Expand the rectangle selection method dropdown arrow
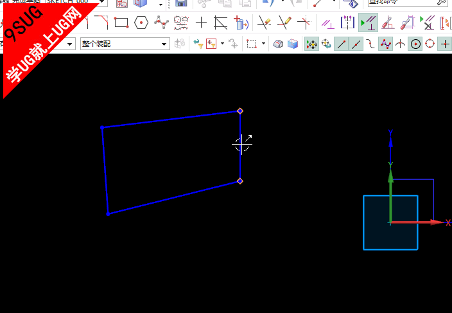Image resolution: width=452 pixels, height=313 pixels. (x=263, y=44)
